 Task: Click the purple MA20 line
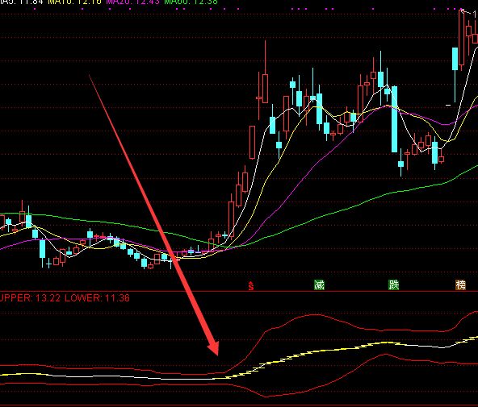(305, 171)
